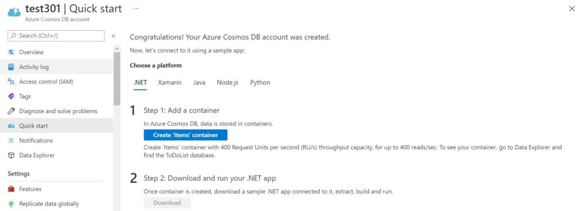Click the sidebar scroll up arrow

(117, 48)
